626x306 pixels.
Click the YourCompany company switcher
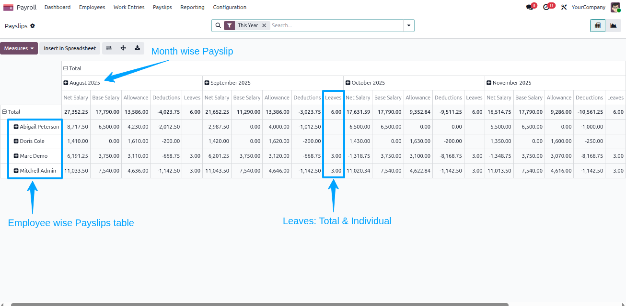click(x=588, y=7)
